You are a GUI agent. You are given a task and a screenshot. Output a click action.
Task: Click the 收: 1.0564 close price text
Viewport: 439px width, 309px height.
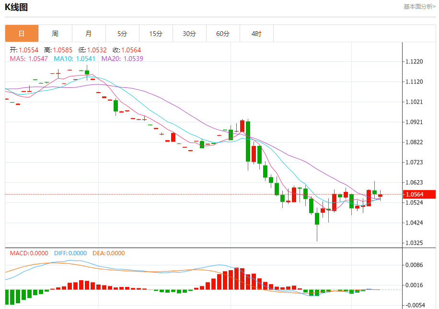pyautogui.click(x=127, y=50)
